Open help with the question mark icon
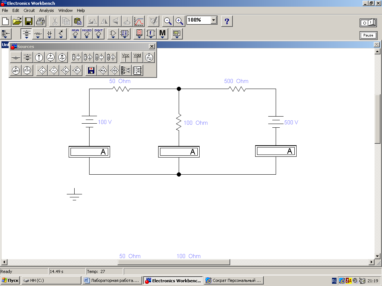Image resolution: width=382 pixels, height=286 pixels. pyautogui.click(x=227, y=21)
